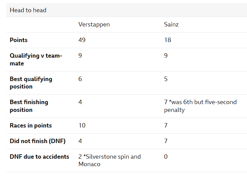Click Best qualifying position row label
The width and height of the screenshot is (247, 177).
[x=31, y=83]
